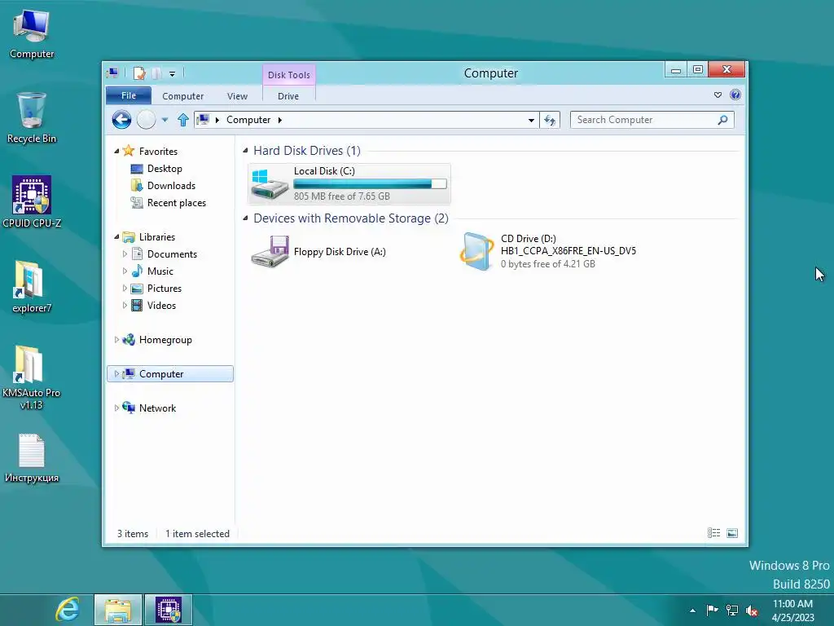Expand the Music library node
The height and width of the screenshot is (626, 834).
click(x=125, y=271)
